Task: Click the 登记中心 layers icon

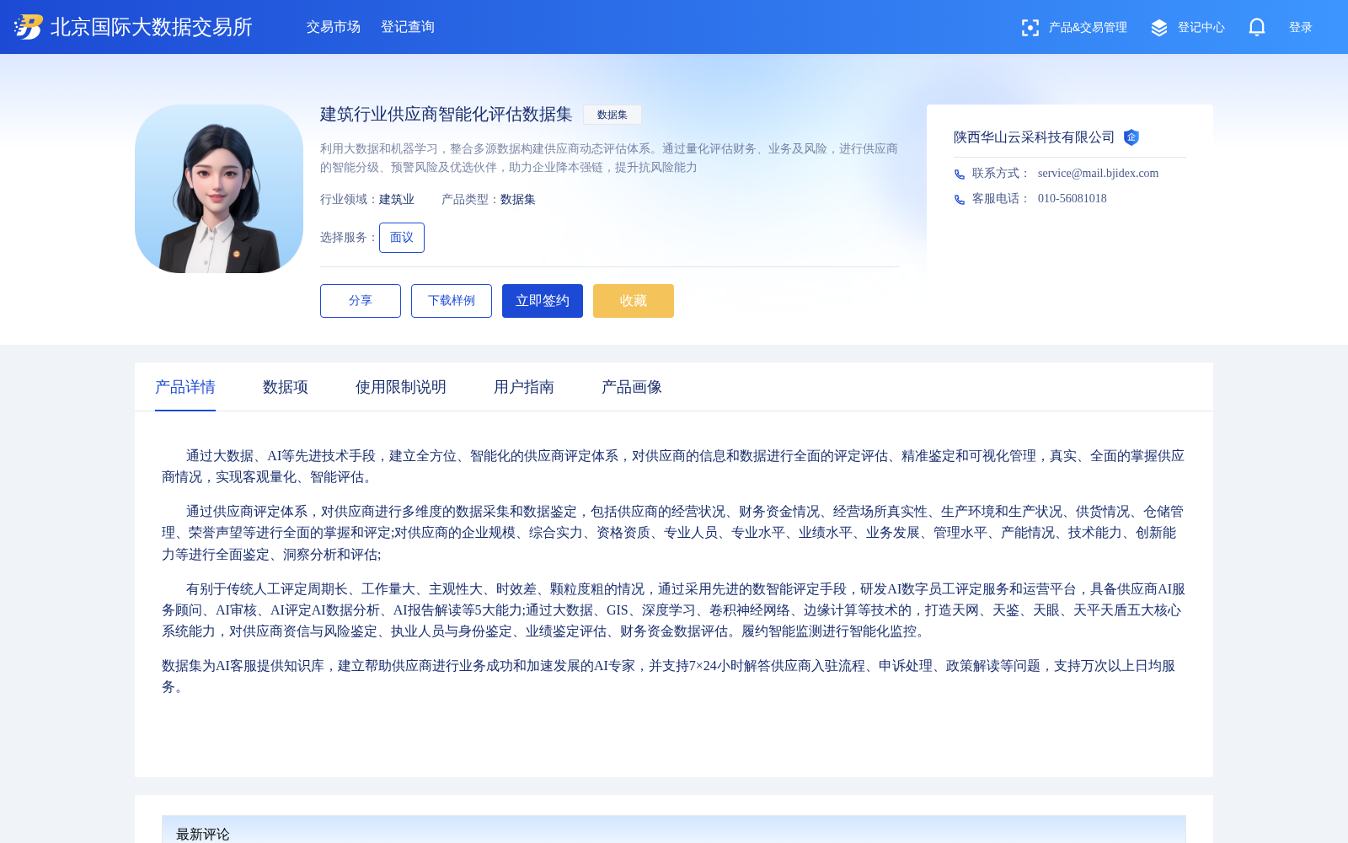Action: click(1159, 28)
